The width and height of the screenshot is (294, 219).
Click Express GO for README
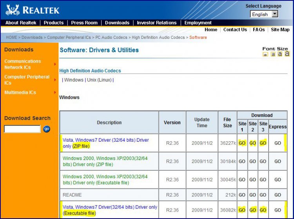(x=278, y=195)
